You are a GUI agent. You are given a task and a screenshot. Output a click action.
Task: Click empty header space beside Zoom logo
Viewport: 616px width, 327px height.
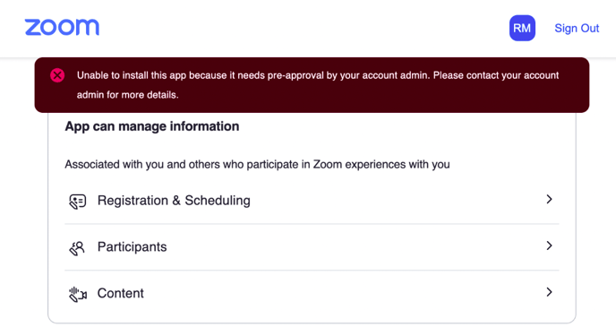coord(303,29)
